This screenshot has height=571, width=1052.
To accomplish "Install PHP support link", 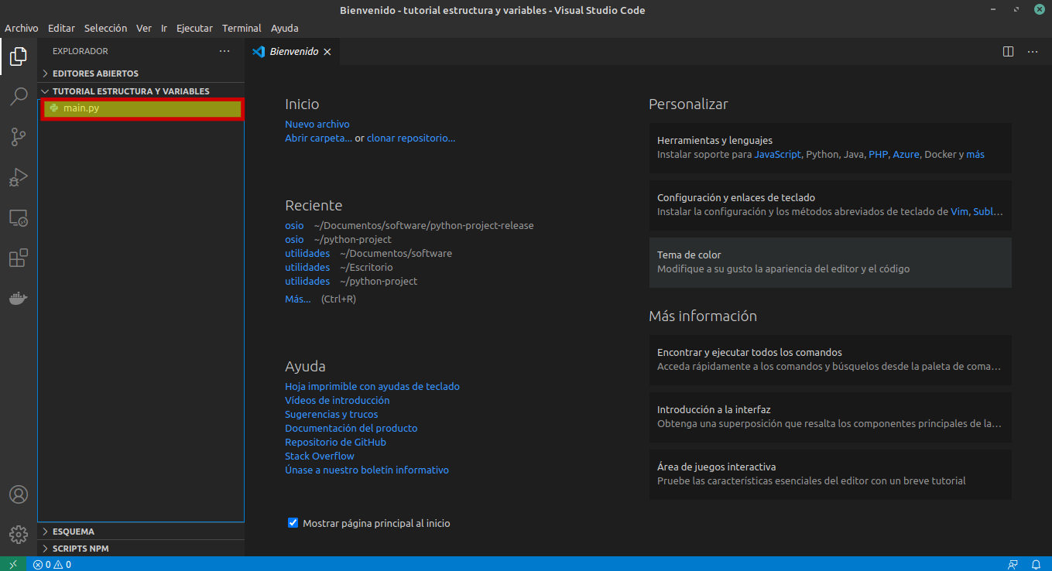I will pyautogui.click(x=879, y=154).
